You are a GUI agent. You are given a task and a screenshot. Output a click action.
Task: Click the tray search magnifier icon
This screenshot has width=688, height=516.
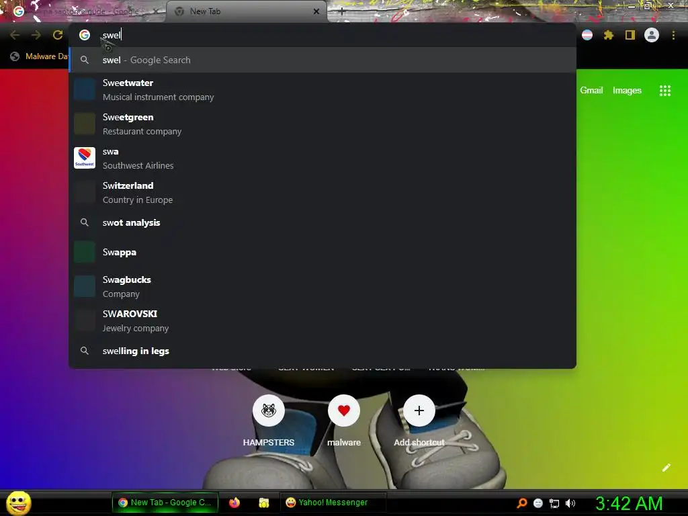(x=521, y=503)
